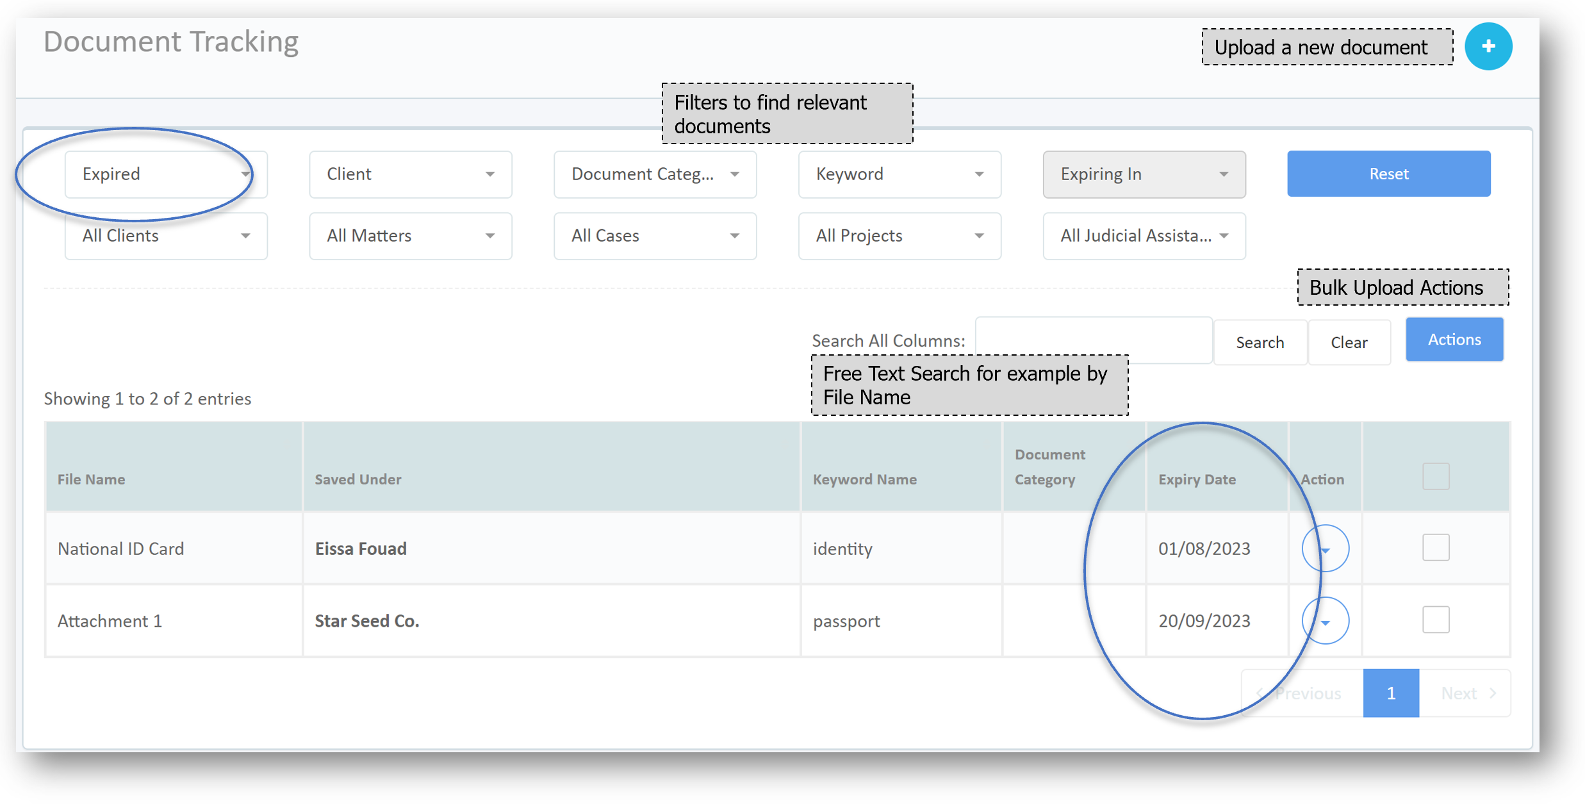Image resolution: width=1585 pixels, height=808 pixels.
Task: Click the Search button
Action: (x=1260, y=342)
